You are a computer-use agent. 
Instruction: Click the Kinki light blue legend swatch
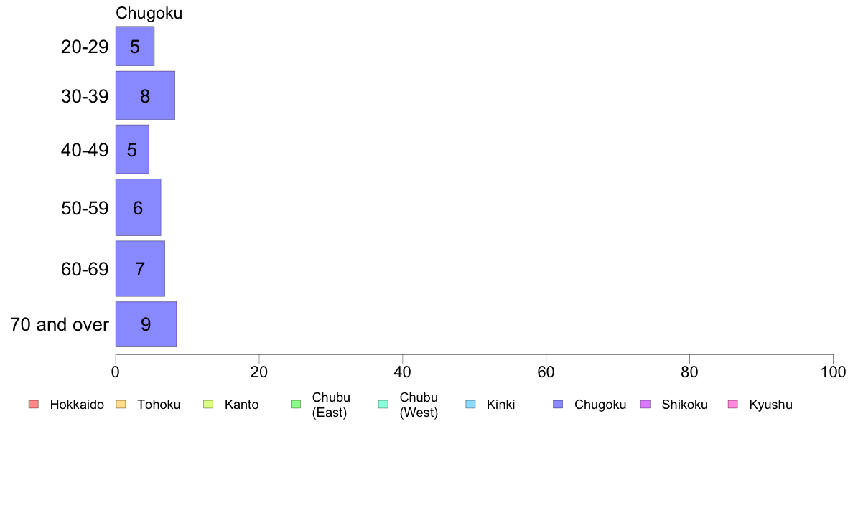click(470, 404)
